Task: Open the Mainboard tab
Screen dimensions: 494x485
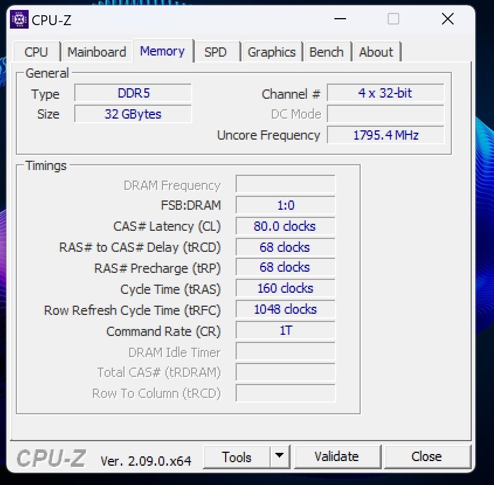Action: [x=96, y=52]
